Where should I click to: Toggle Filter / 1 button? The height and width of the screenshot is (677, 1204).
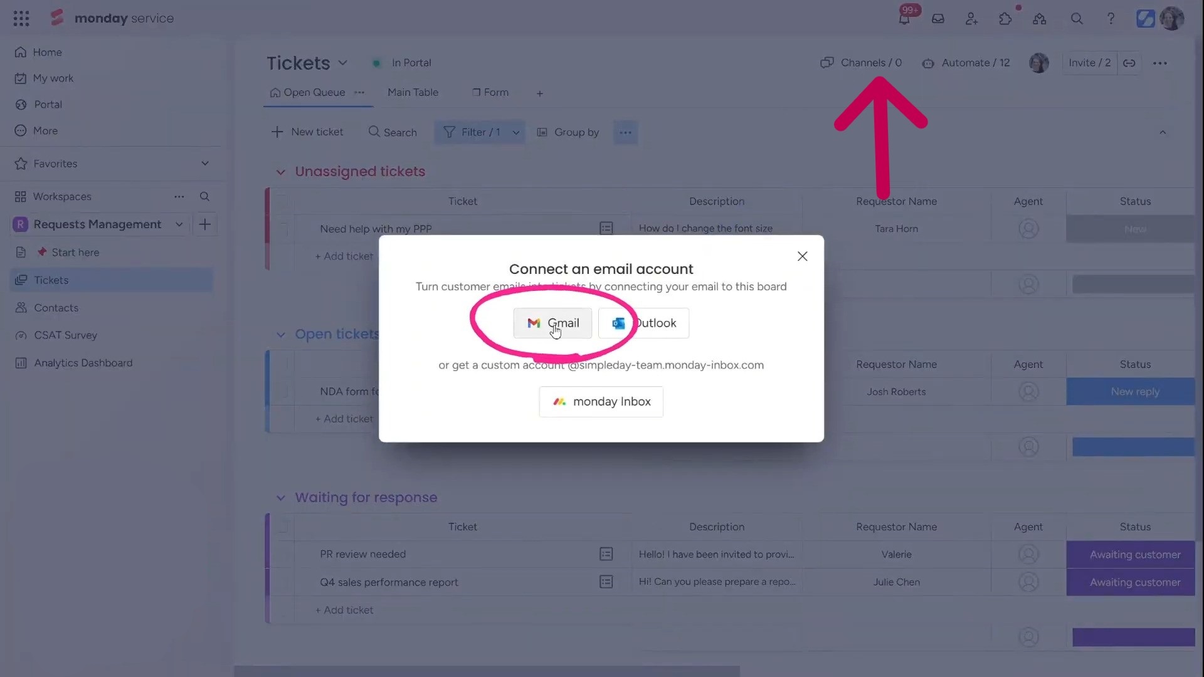472,132
